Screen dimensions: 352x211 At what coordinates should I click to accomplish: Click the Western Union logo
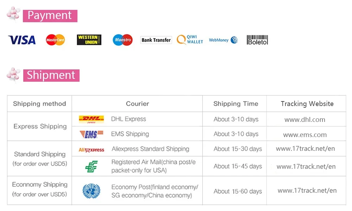coord(89,40)
